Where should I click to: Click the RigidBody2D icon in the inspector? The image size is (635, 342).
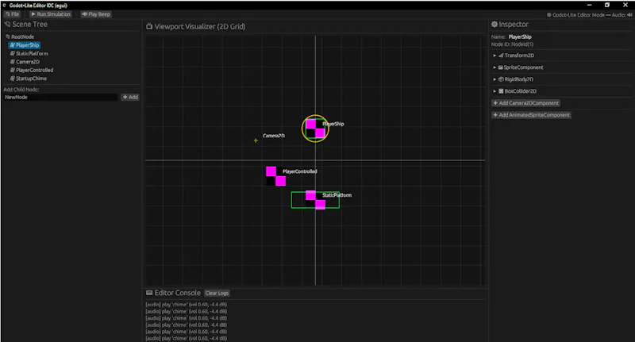501,79
